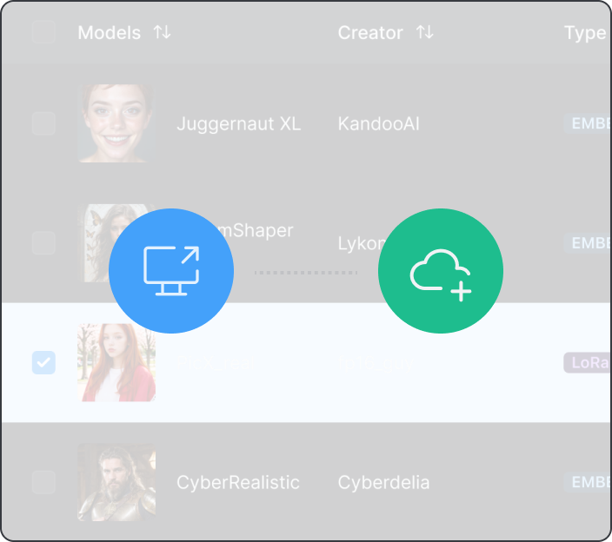Click the Creator column header

(370, 33)
